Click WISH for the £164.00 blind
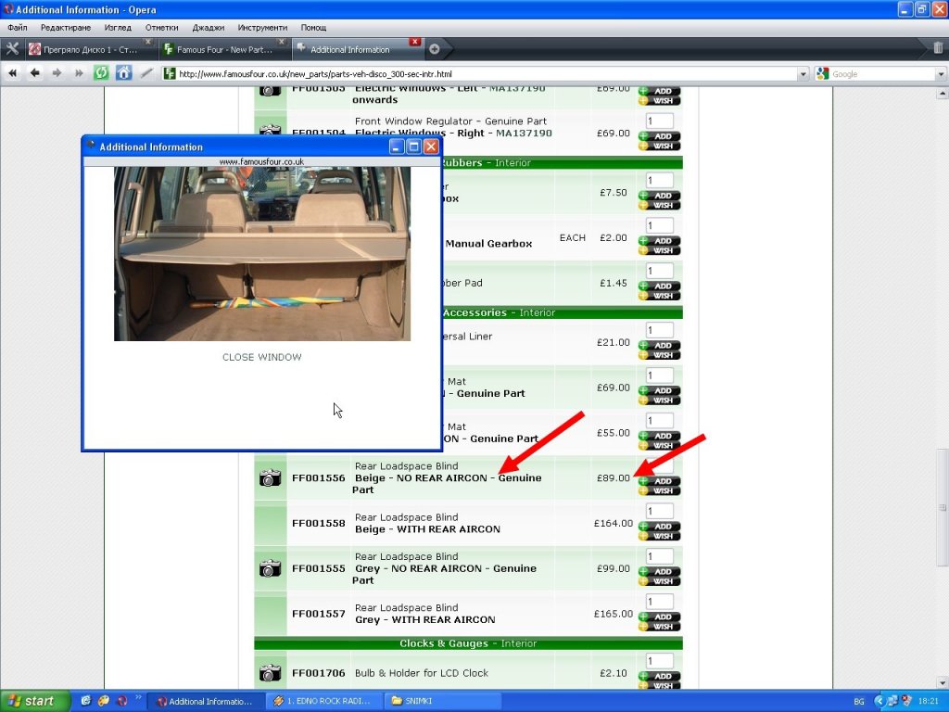Image resolution: width=949 pixels, height=712 pixels. [659, 536]
